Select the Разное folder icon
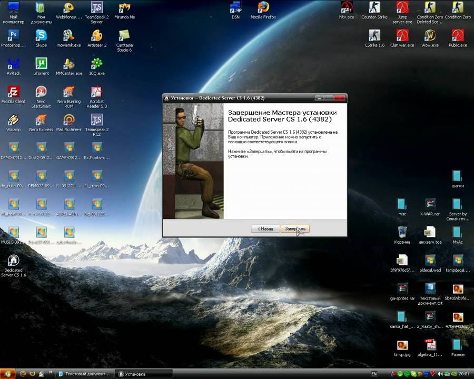 tap(458, 348)
